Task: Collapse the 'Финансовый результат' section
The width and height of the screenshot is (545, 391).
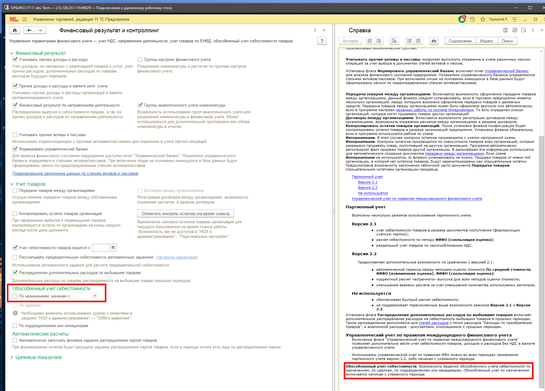Action: click(x=12, y=53)
